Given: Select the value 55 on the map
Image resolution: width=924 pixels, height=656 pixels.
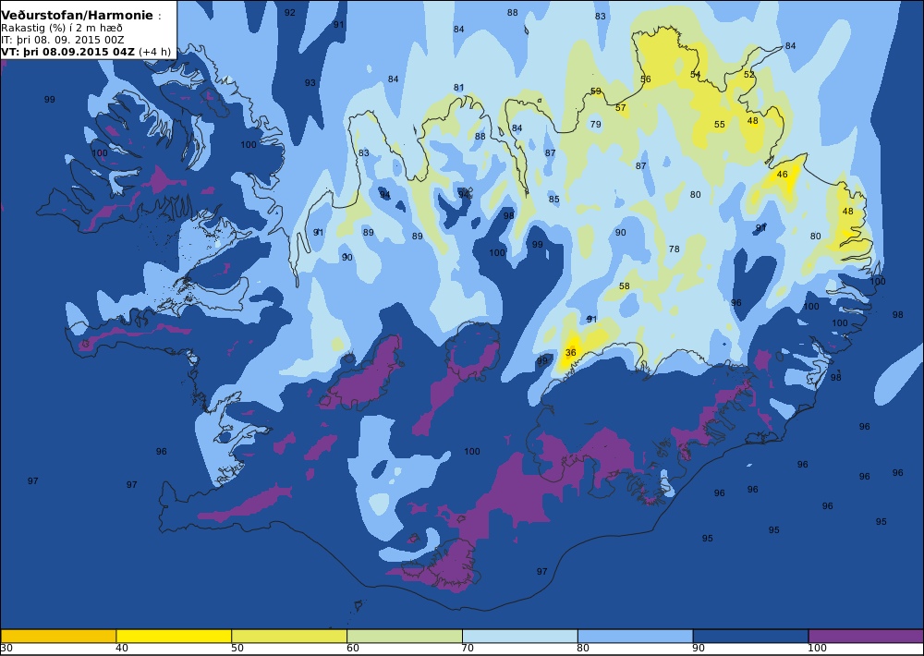Looking at the screenshot, I should [x=720, y=125].
